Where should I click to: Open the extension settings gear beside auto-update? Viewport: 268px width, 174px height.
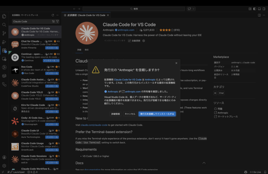[143, 41]
